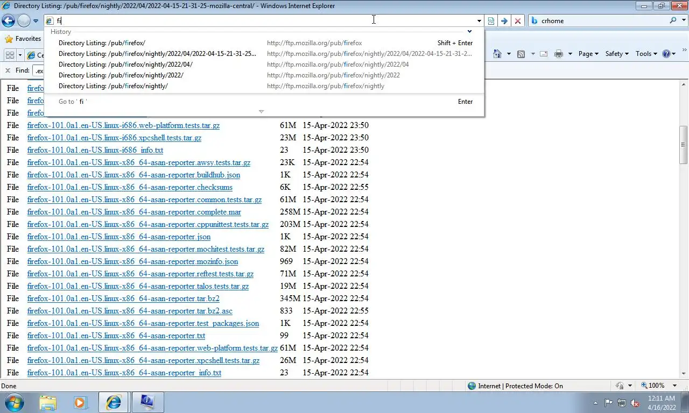The width and height of the screenshot is (689, 413).
Task: Open asan-reporter.complete.mar link
Action: click(134, 212)
